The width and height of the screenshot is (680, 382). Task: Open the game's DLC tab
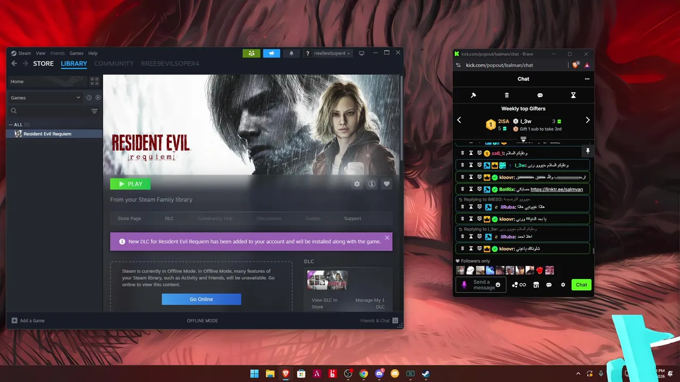tap(169, 219)
